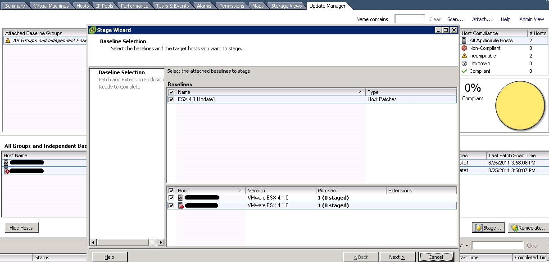Click the # Hosts column header

point(538,33)
